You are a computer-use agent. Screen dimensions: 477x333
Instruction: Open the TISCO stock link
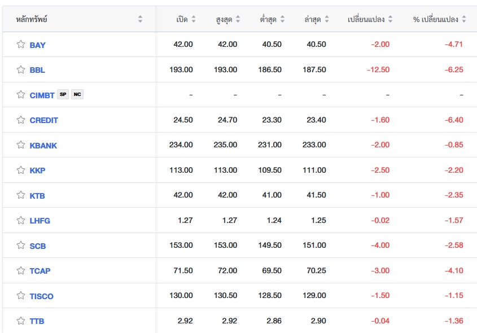click(41, 296)
